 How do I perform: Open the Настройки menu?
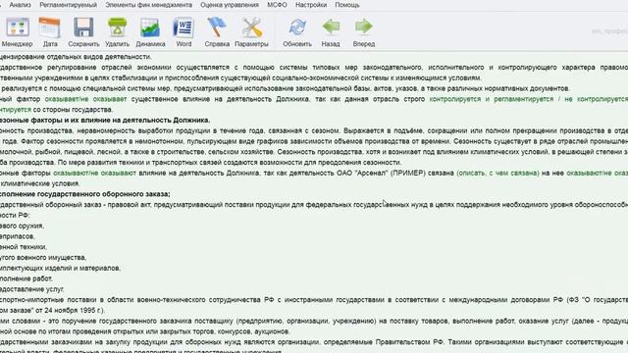point(311,5)
